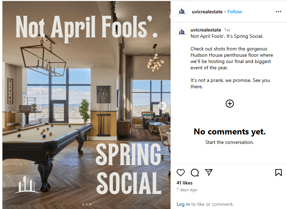Click avatar beside the caption
The width and height of the screenshot is (287, 209).
182,32
